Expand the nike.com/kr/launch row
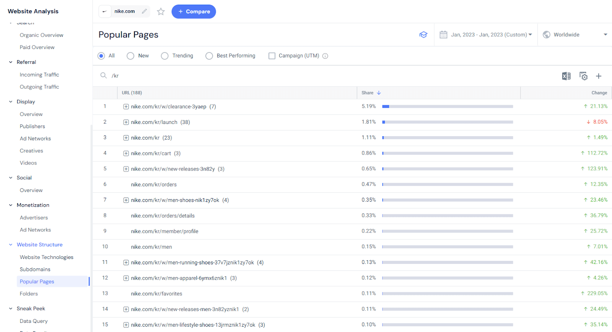The height and width of the screenshot is (332, 612). [x=126, y=122]
